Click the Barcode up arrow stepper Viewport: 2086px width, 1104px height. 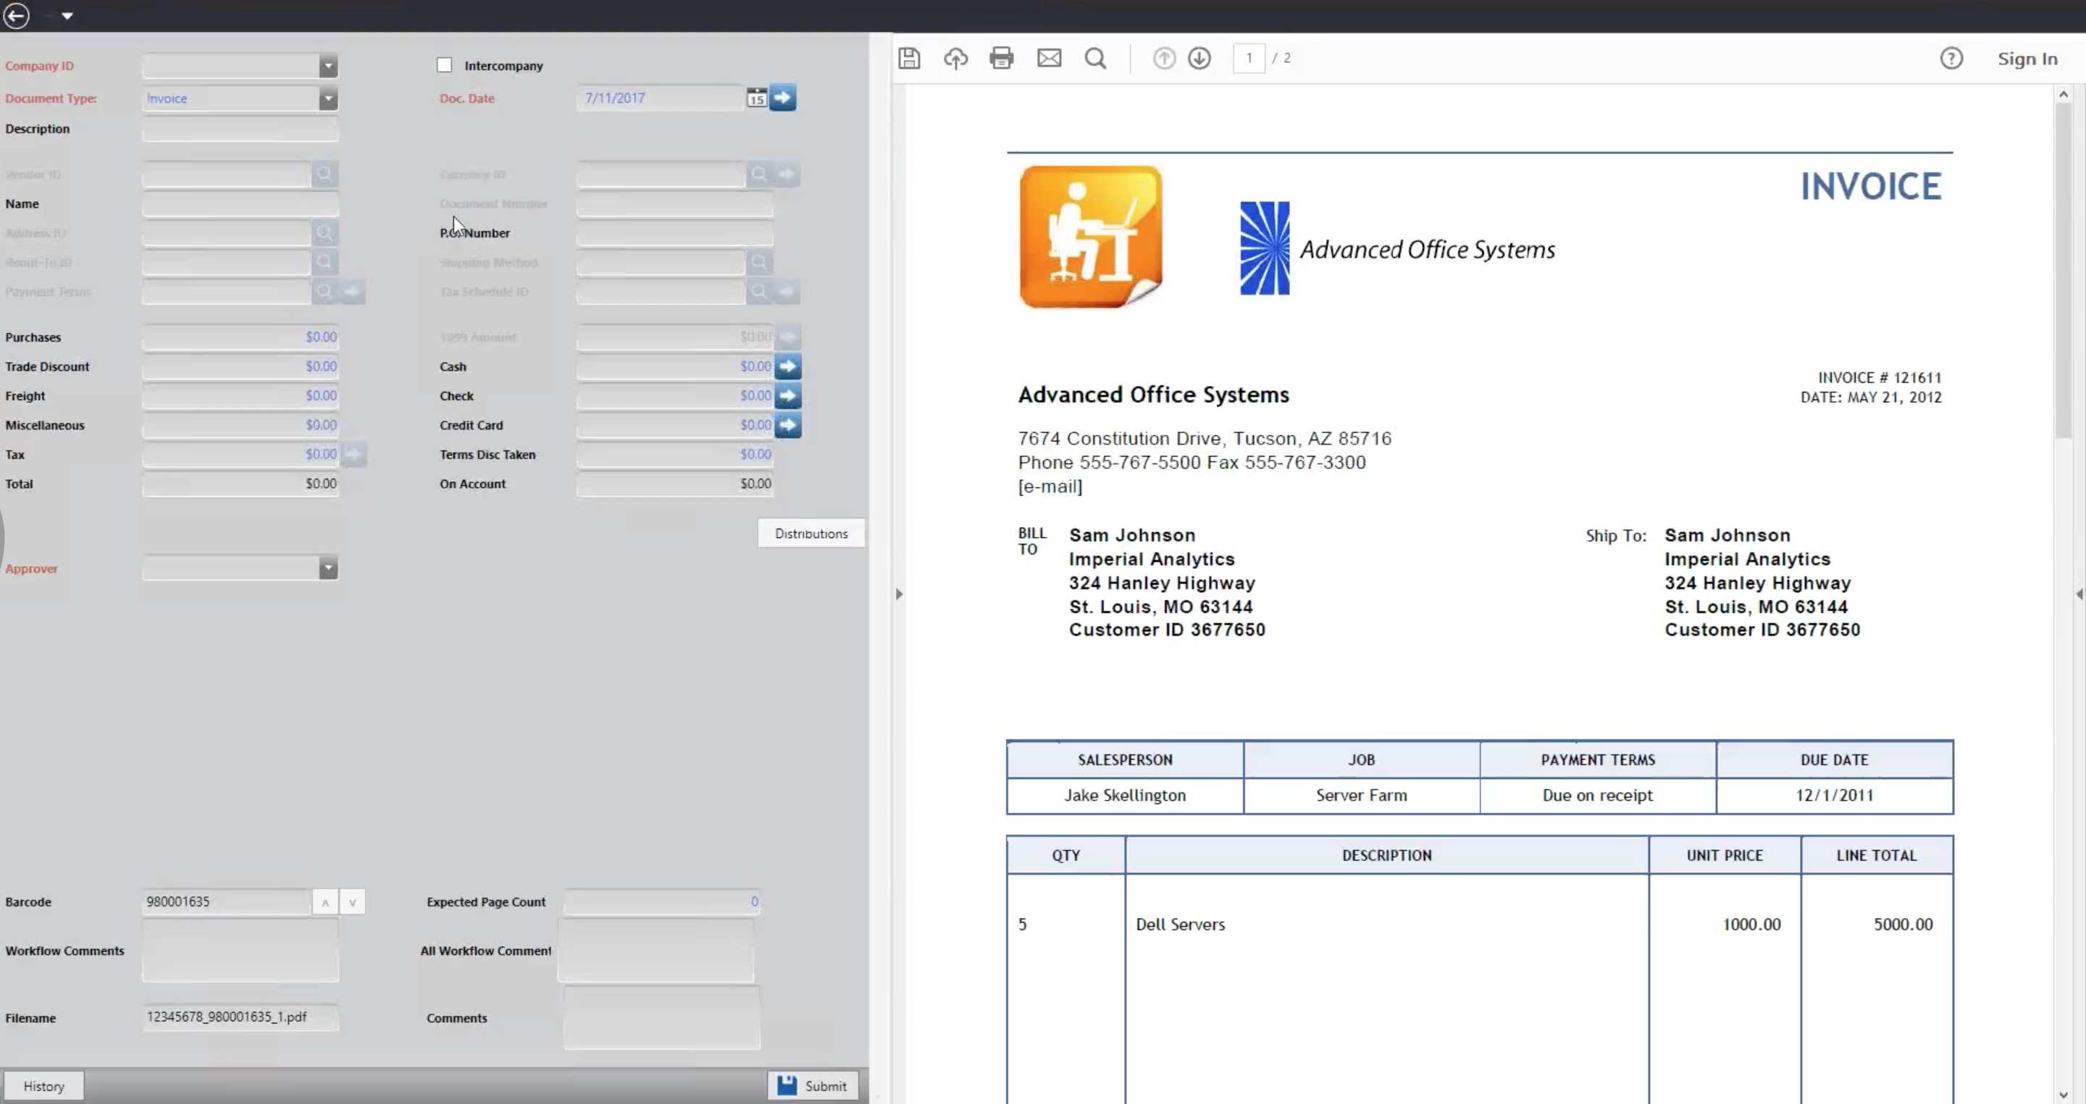coord(324,901)
